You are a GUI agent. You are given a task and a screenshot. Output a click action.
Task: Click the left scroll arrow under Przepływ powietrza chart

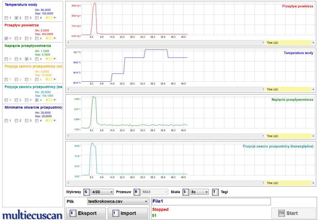(68, 43)
